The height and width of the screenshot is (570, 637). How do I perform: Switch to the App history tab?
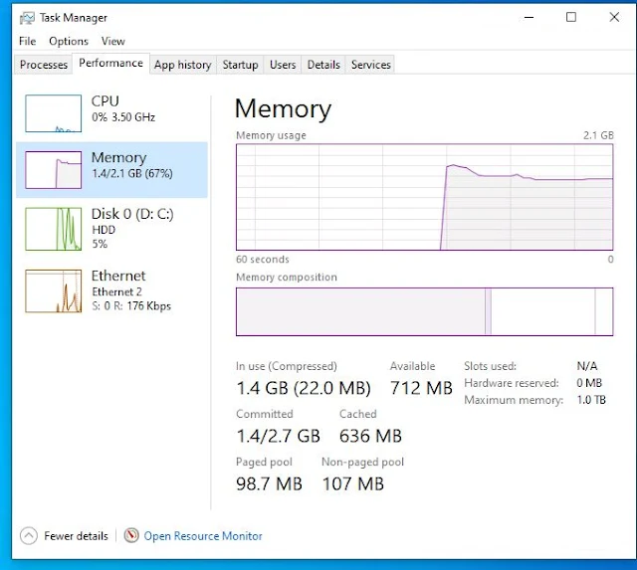182,65
